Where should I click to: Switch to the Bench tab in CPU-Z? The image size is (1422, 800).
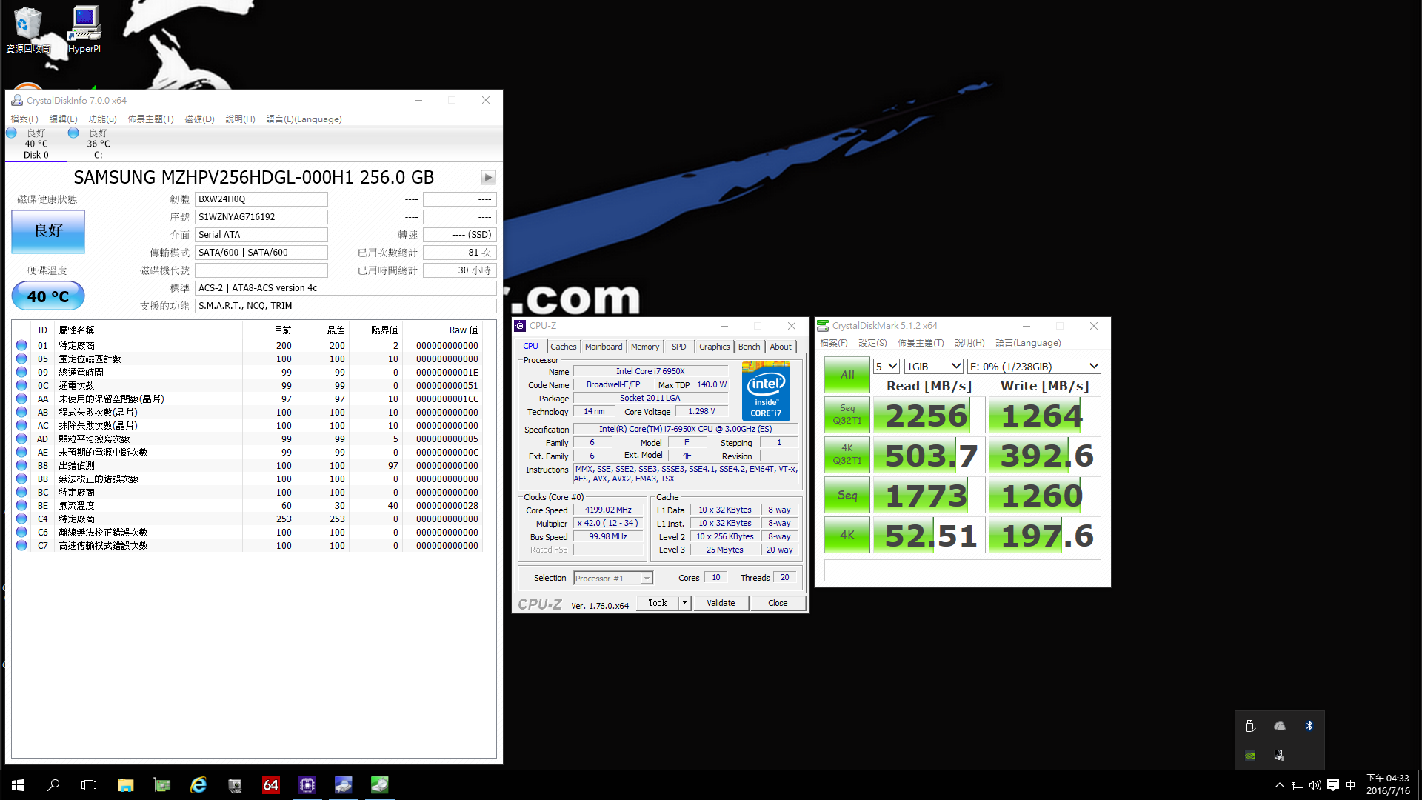(x=749, y=347)
